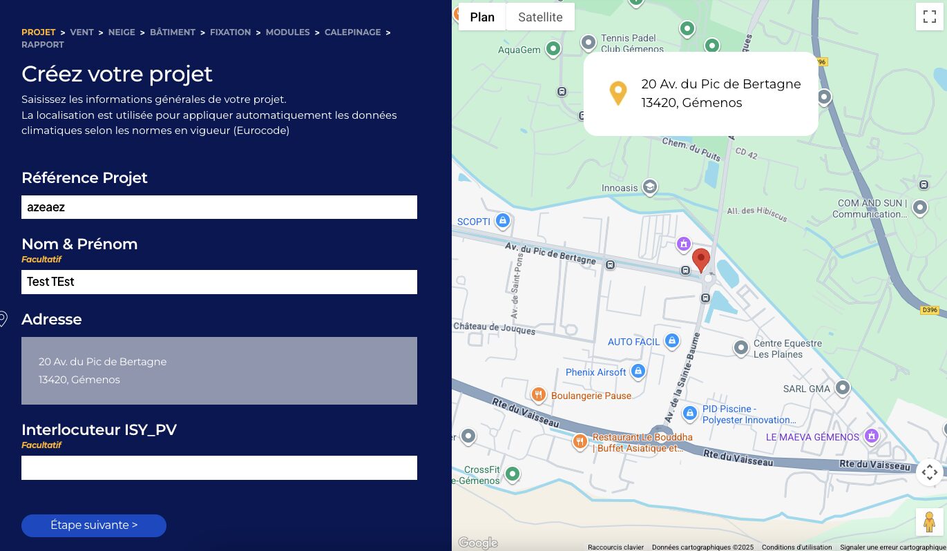The image size is (947, 551).
Task: Click the Interlocuteur ISY_PV input field
Action: [219, 467]
